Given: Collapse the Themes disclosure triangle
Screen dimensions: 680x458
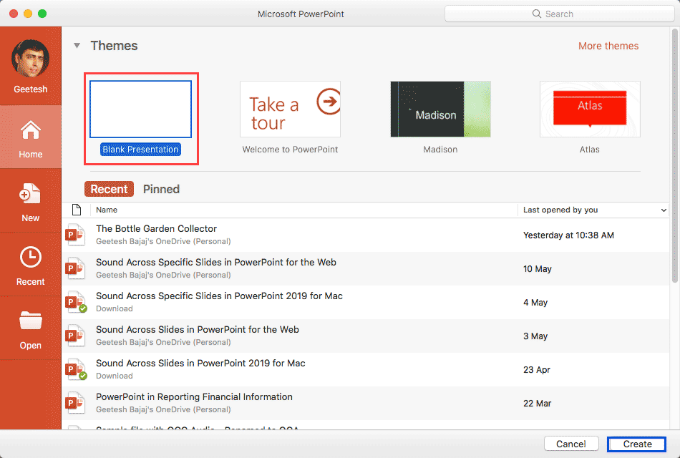Looking at the screenshot, I should tap(77, 46).
